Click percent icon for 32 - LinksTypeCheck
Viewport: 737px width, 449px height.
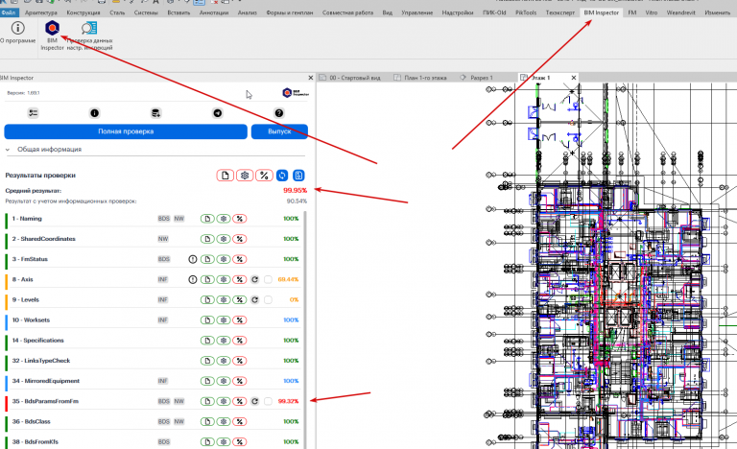[x=239, y=361]
